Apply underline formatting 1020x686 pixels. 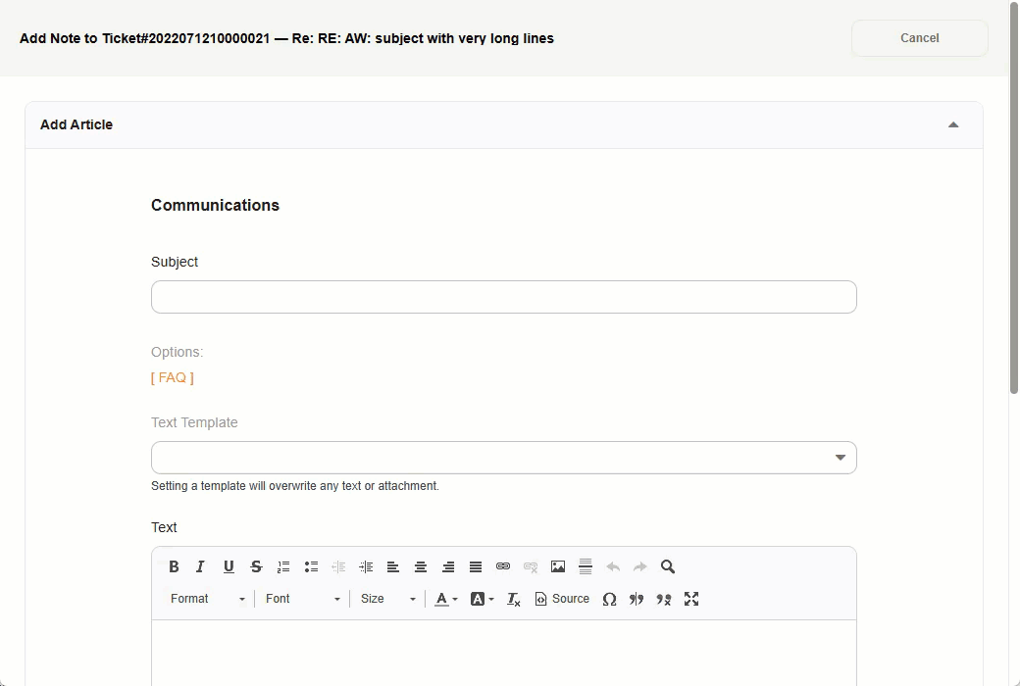229,566
